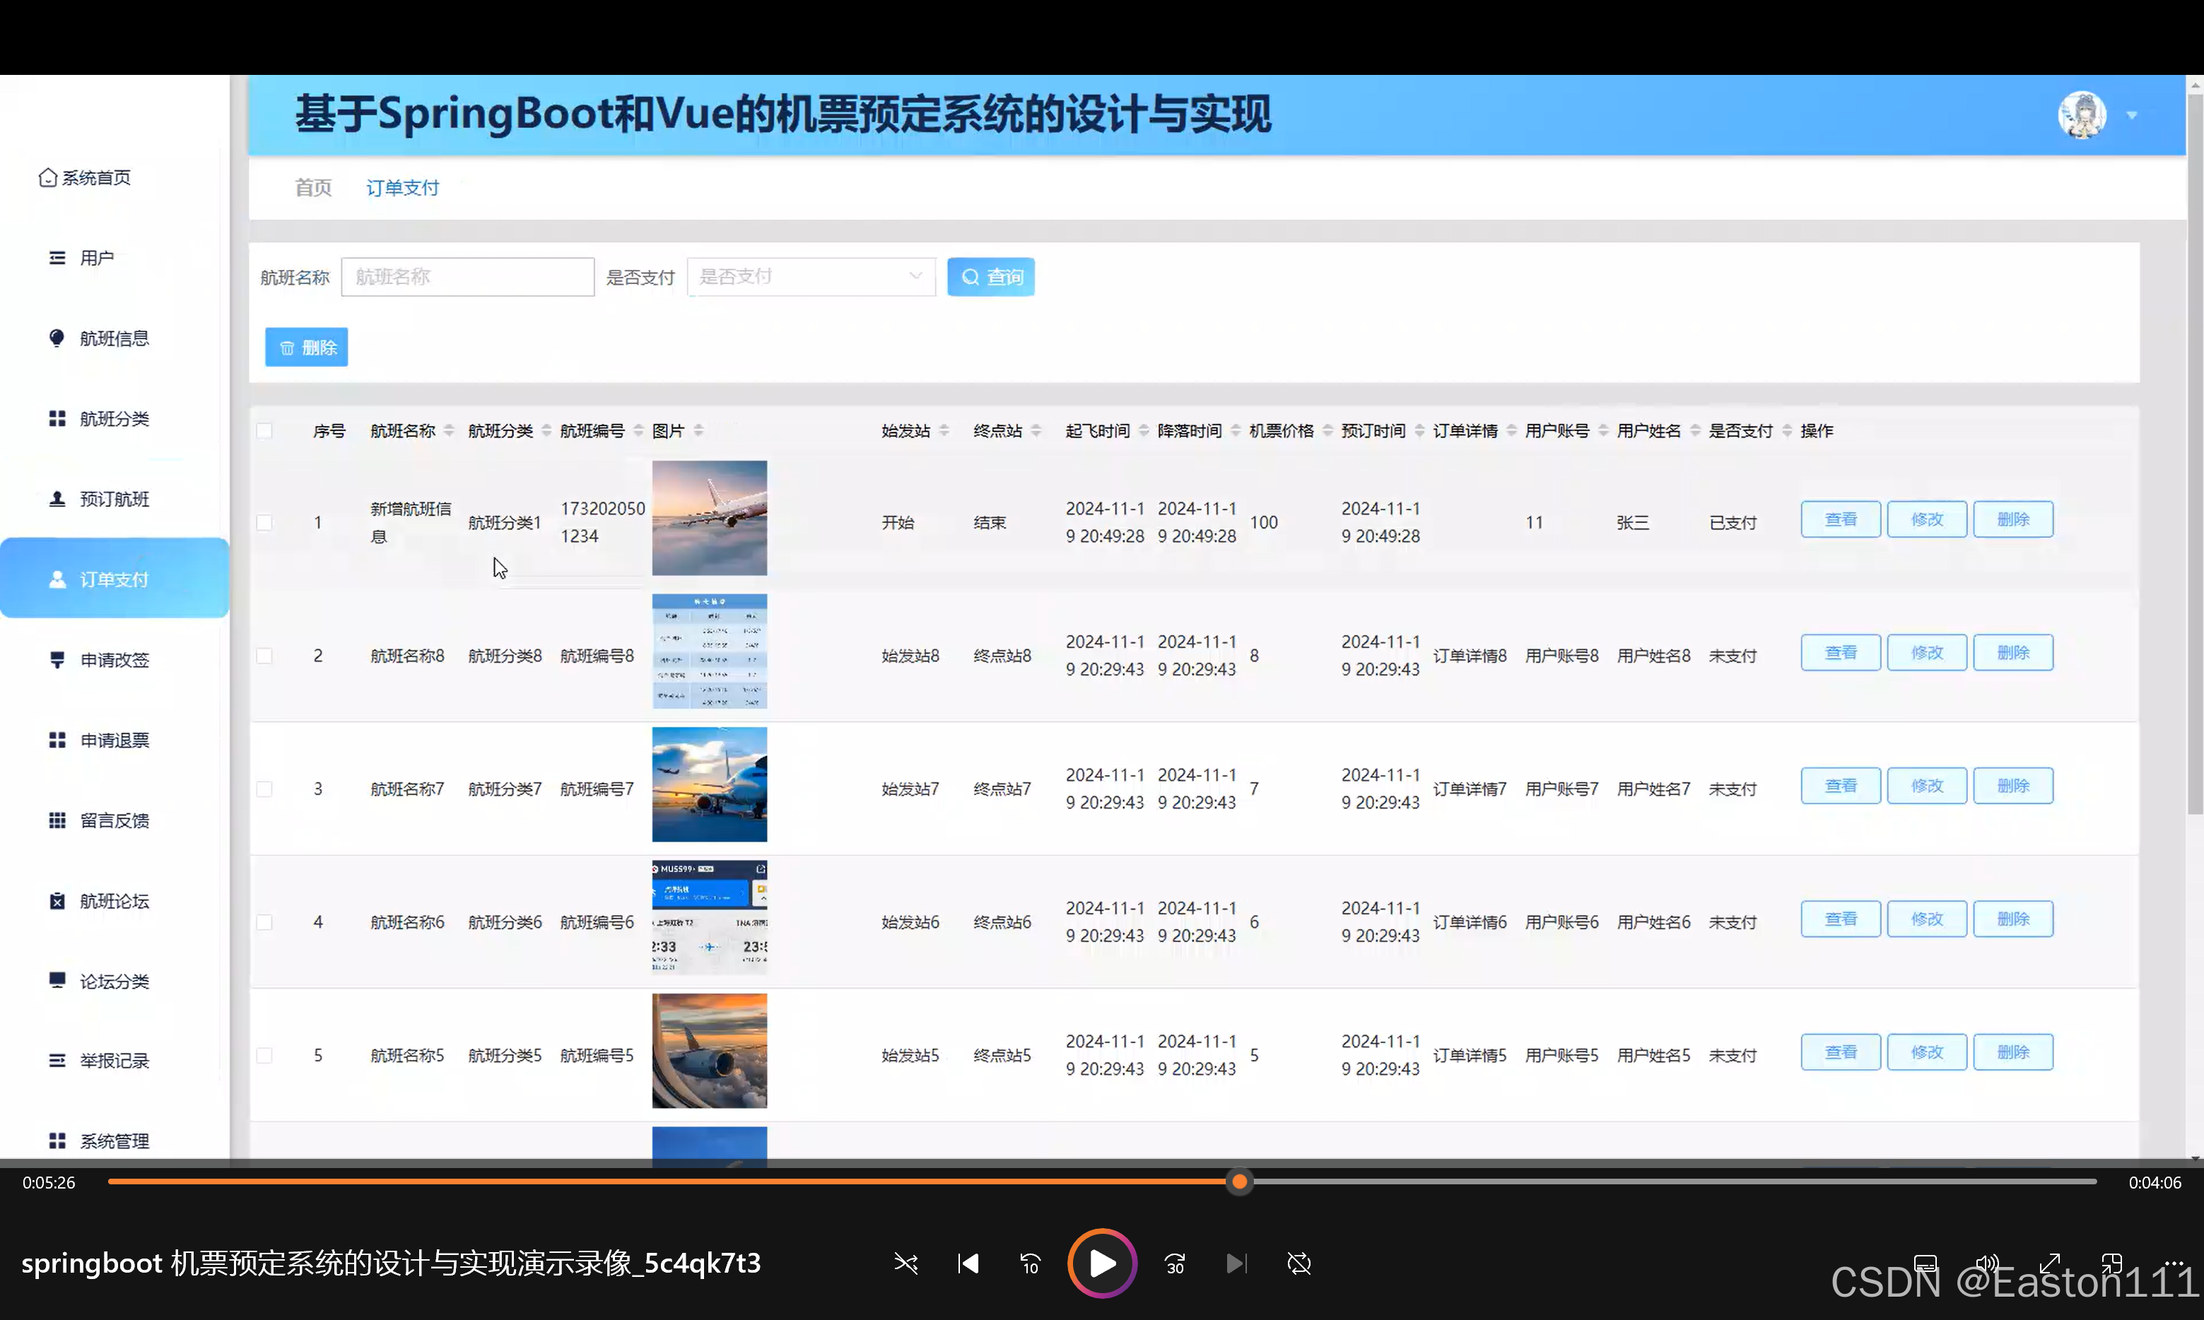Viewport: 2204px width, 1320px height.
Task: Click 修改 in the 航班名称7 row
Action: coord(1926,786)
